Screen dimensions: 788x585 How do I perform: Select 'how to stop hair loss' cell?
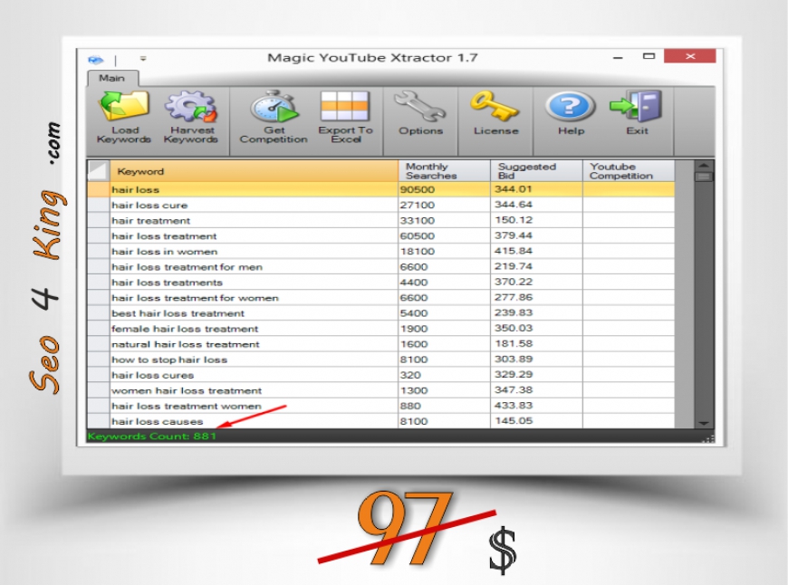(254, 360)
